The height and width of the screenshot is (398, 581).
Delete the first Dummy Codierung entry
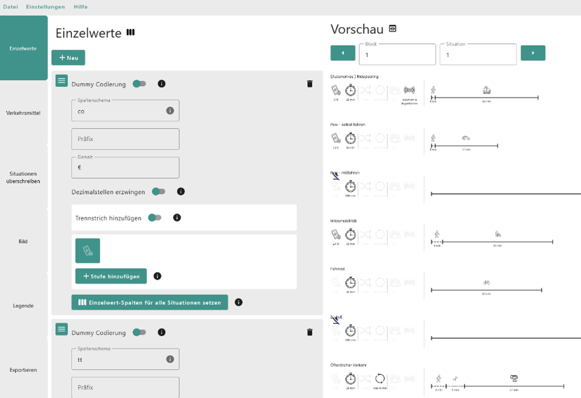310,84
